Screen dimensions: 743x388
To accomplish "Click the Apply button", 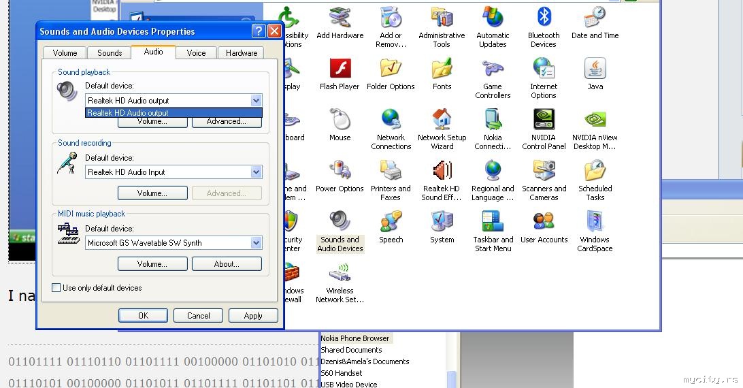I will pos(253,315).
